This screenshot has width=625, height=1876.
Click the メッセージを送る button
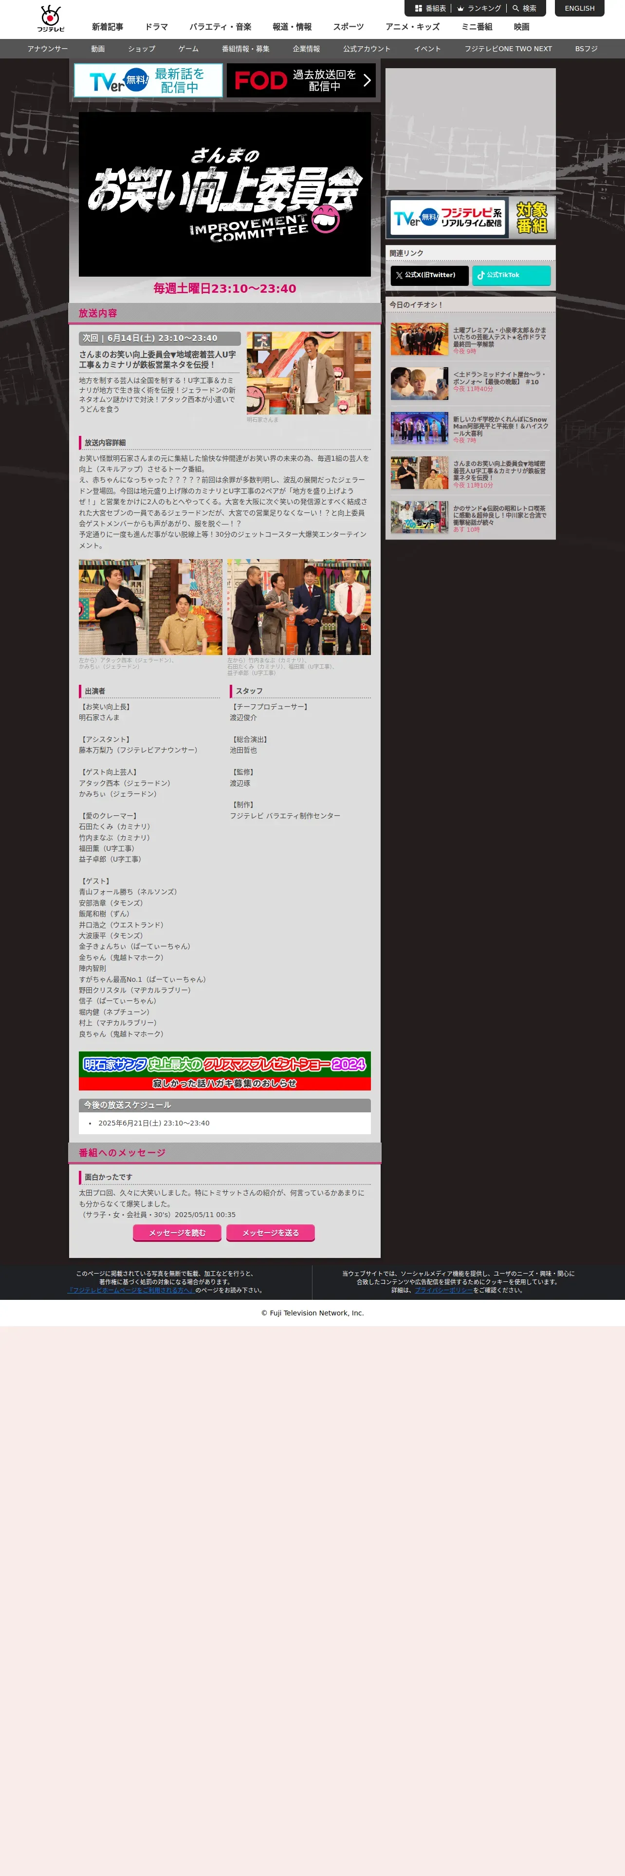[271, 1232]
